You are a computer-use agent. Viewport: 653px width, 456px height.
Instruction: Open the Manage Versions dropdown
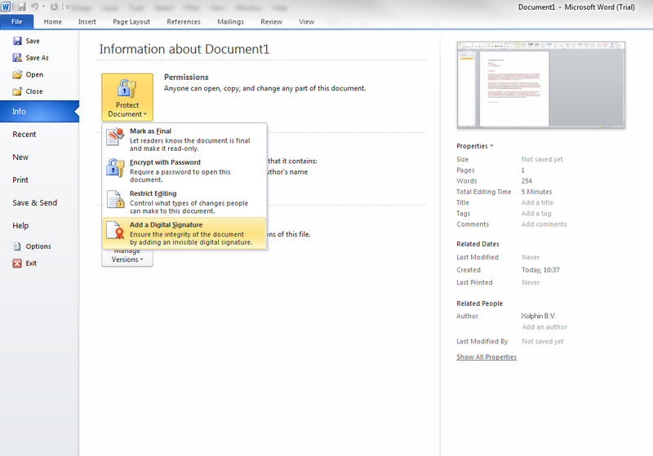click(x=127, y=256)
